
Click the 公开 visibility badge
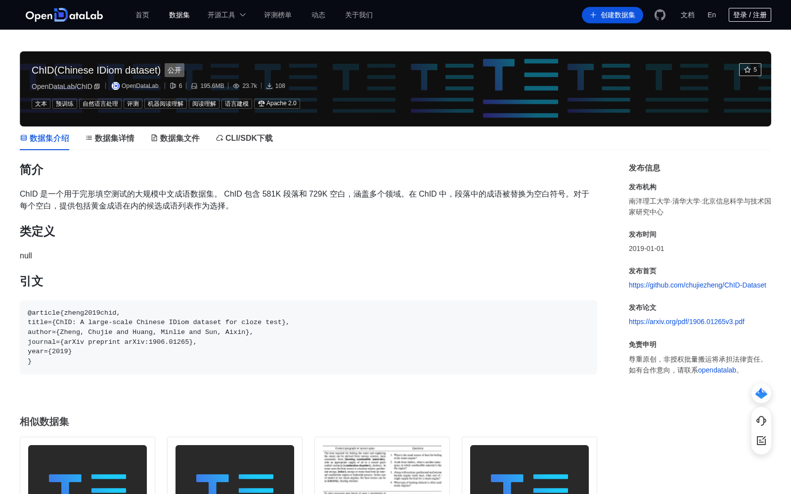175,70
